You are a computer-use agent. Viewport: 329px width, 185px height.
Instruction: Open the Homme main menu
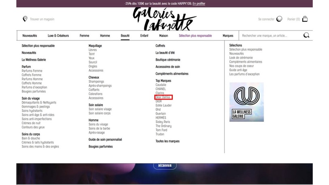tap(105, 36)
